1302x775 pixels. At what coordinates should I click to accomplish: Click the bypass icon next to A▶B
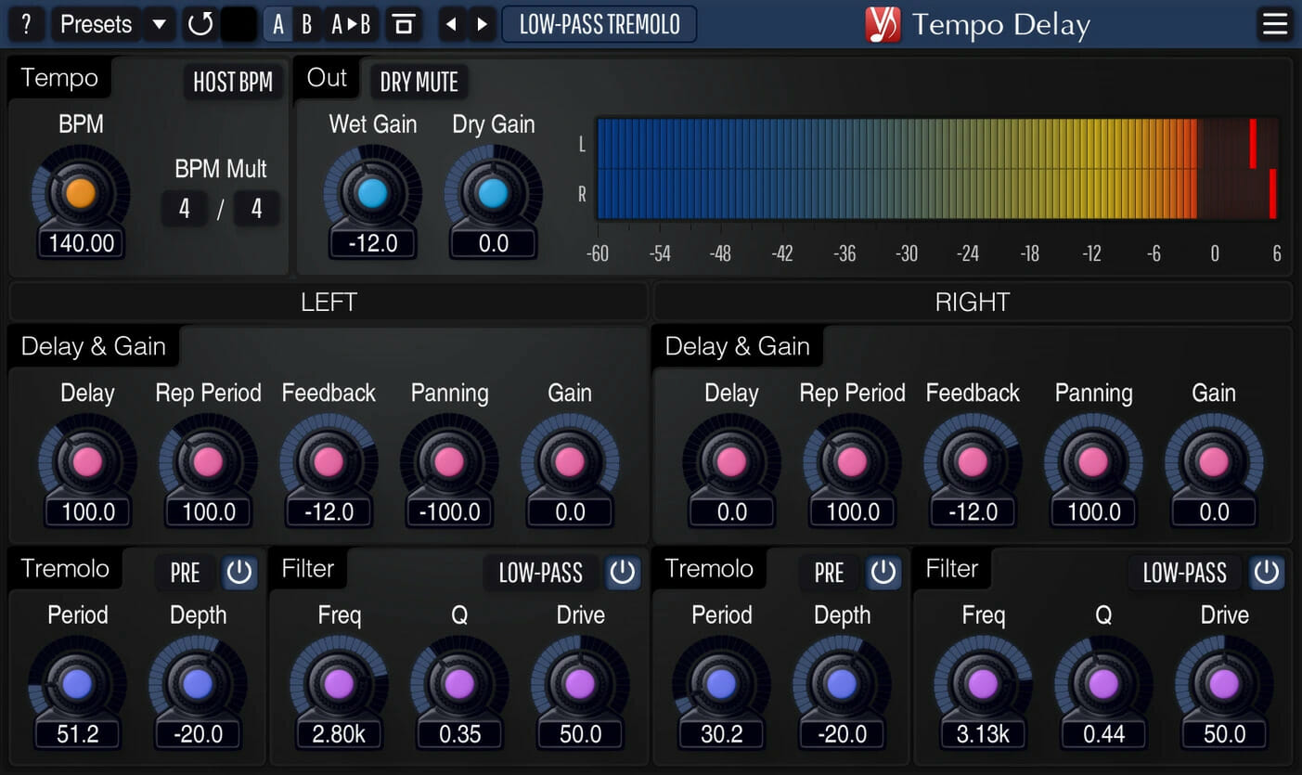coord(404,24)
